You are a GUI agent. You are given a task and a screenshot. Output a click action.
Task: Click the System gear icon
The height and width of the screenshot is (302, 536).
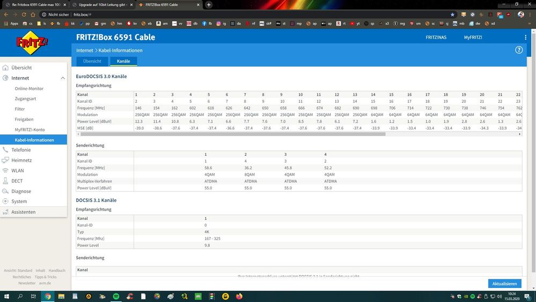click(5, 202)
